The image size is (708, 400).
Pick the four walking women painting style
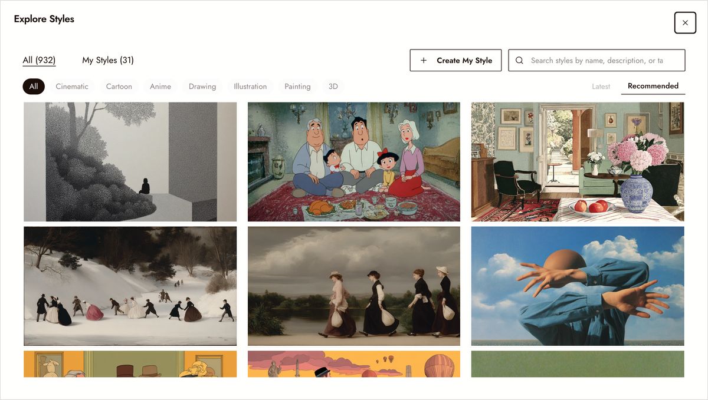click(354, 286)
